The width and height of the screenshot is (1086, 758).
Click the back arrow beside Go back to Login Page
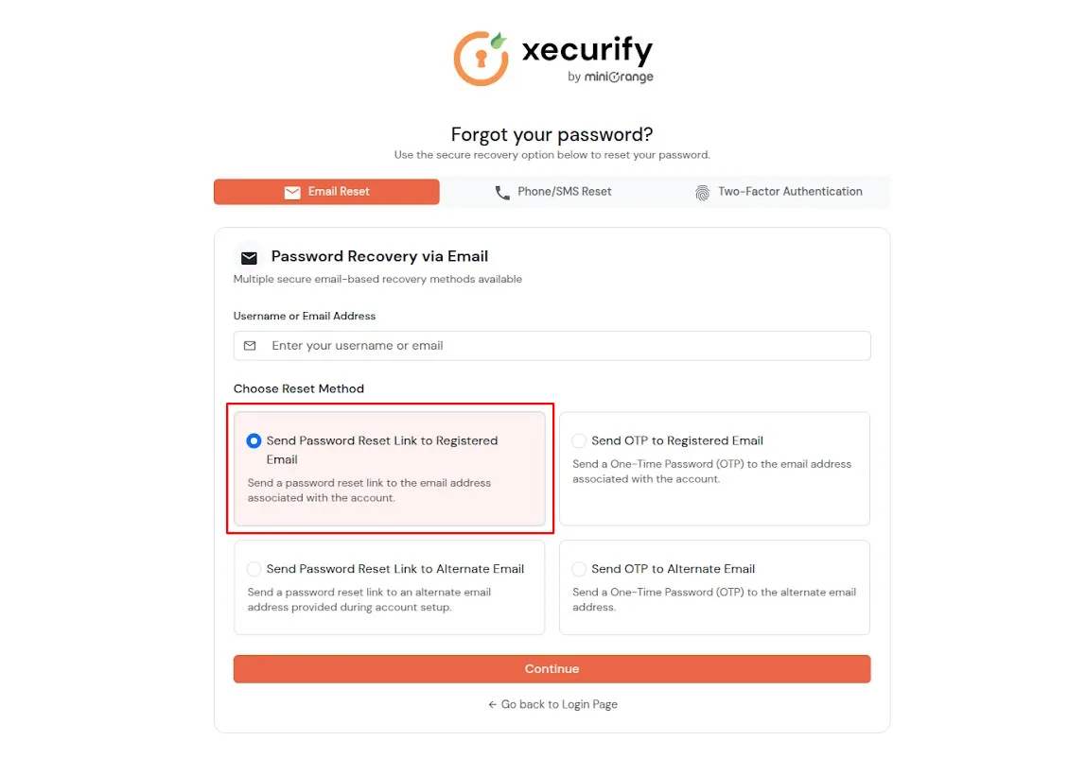click(x=491, y=704)
